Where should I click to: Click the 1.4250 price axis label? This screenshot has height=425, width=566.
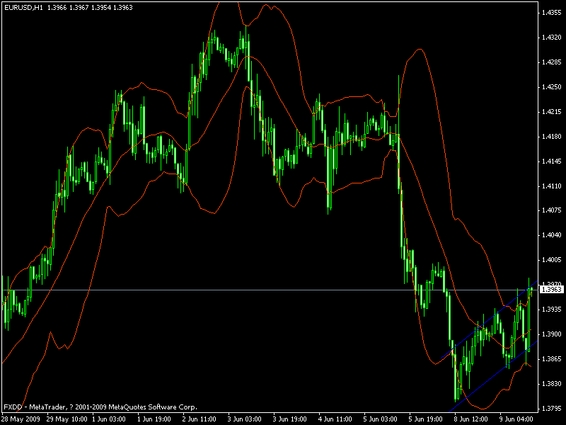(x=552, y=87)
